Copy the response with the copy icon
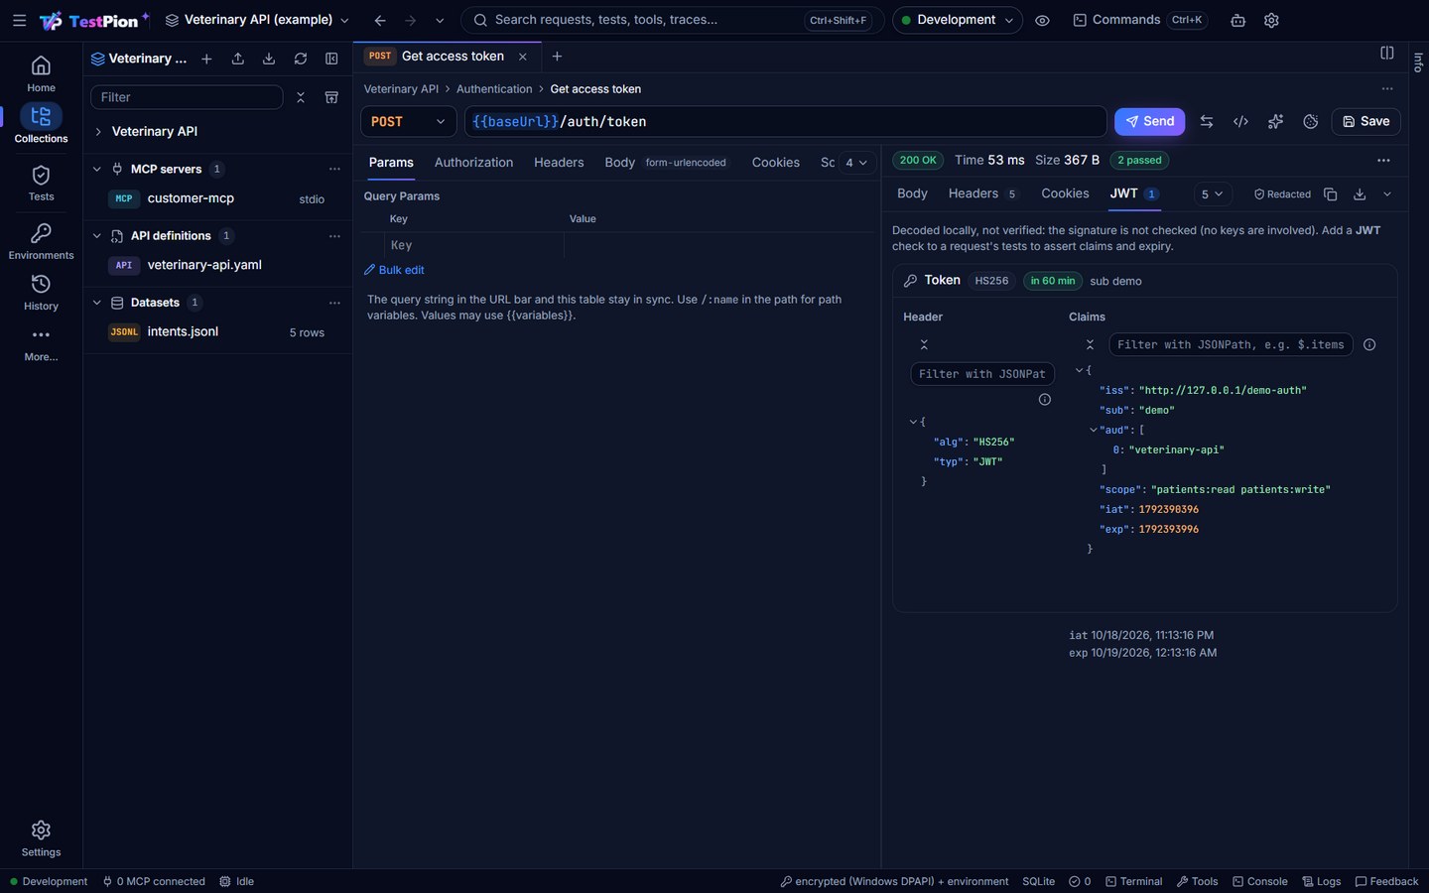 1331,194
